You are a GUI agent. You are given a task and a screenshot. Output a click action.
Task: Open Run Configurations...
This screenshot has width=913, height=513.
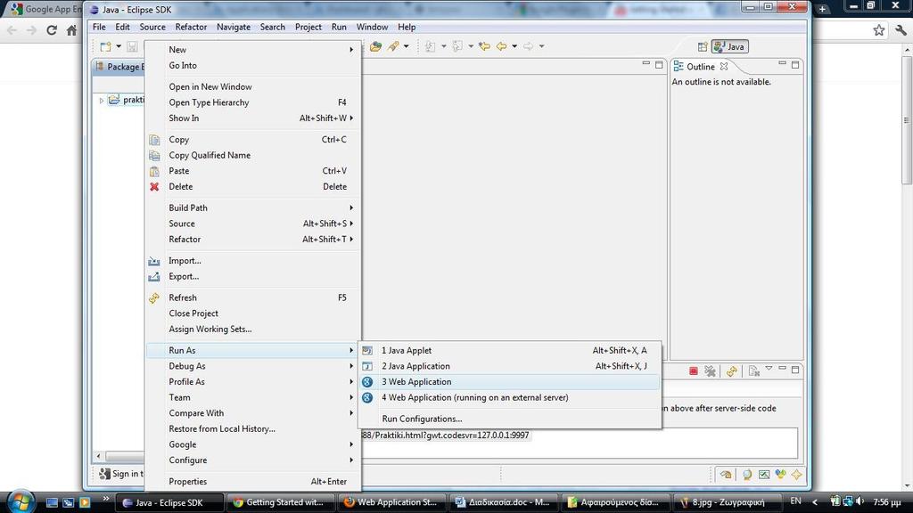[509, 419]
